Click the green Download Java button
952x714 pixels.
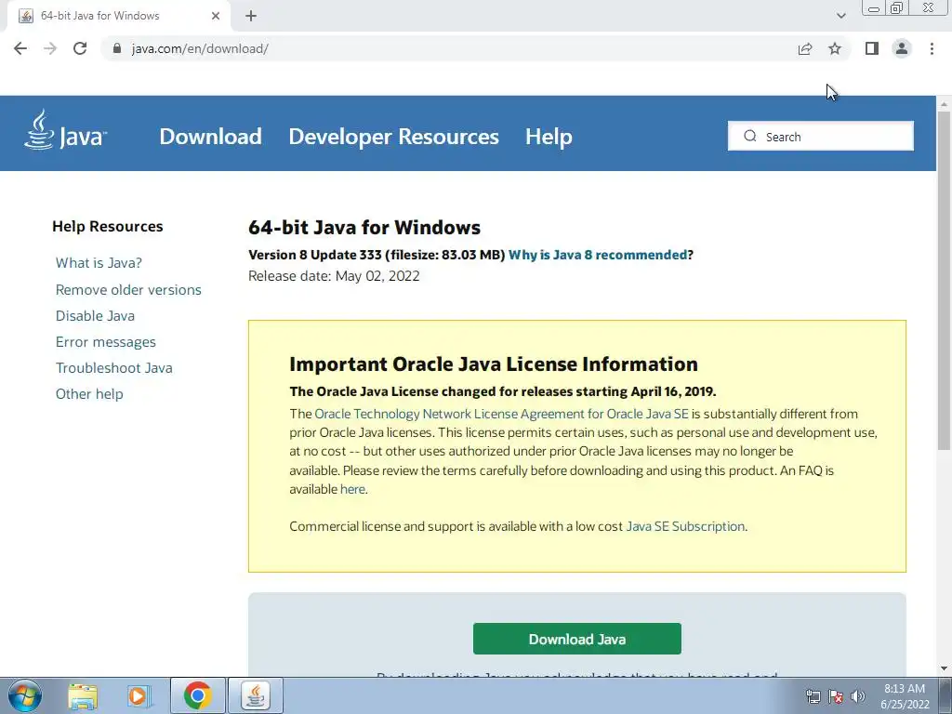point(576,639)
